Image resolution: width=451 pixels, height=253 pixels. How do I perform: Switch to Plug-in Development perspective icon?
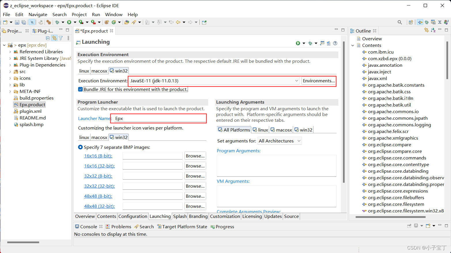click(x=420, y=22)
